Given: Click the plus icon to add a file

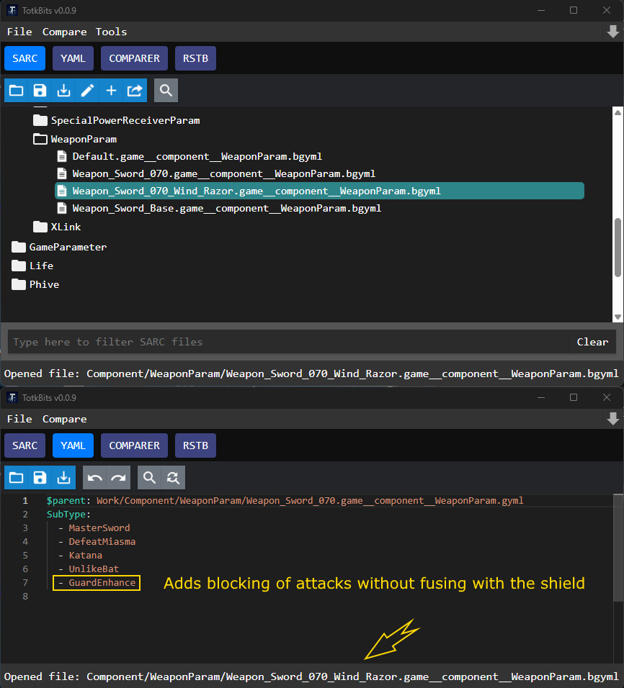Looking at the screenshot, I should pos(111,90).
